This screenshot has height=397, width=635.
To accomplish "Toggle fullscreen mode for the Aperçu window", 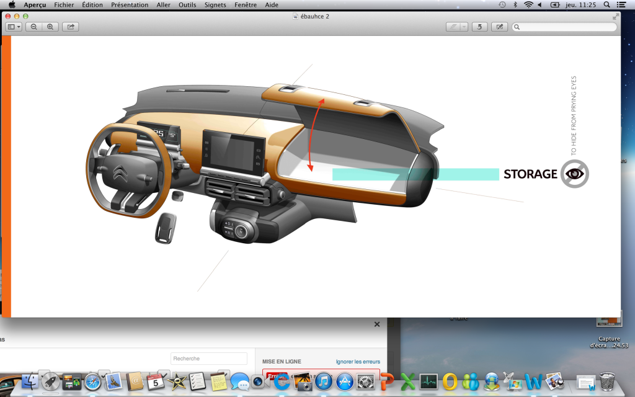I will (x=615, y=16).
